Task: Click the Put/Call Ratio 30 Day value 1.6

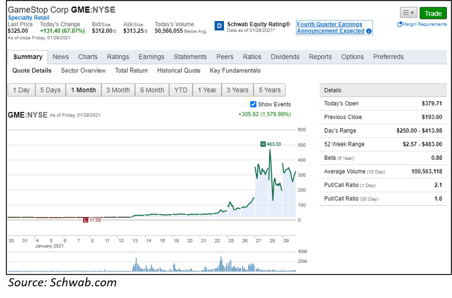Action: point(438,199)
